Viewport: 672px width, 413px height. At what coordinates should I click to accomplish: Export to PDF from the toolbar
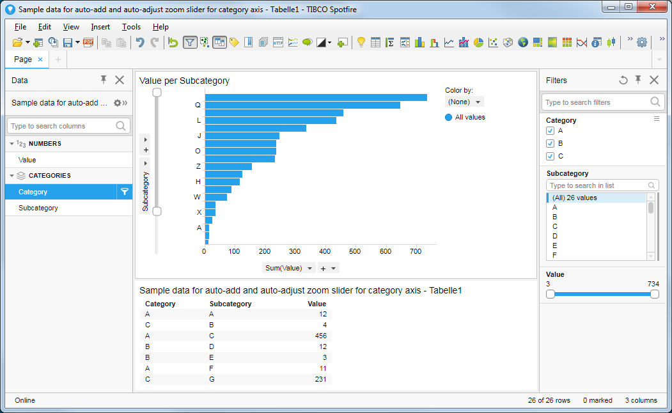tap(88, 43)
